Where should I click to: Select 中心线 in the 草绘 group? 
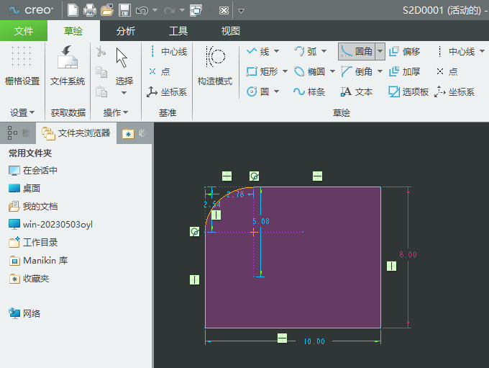tap(456, 51)
